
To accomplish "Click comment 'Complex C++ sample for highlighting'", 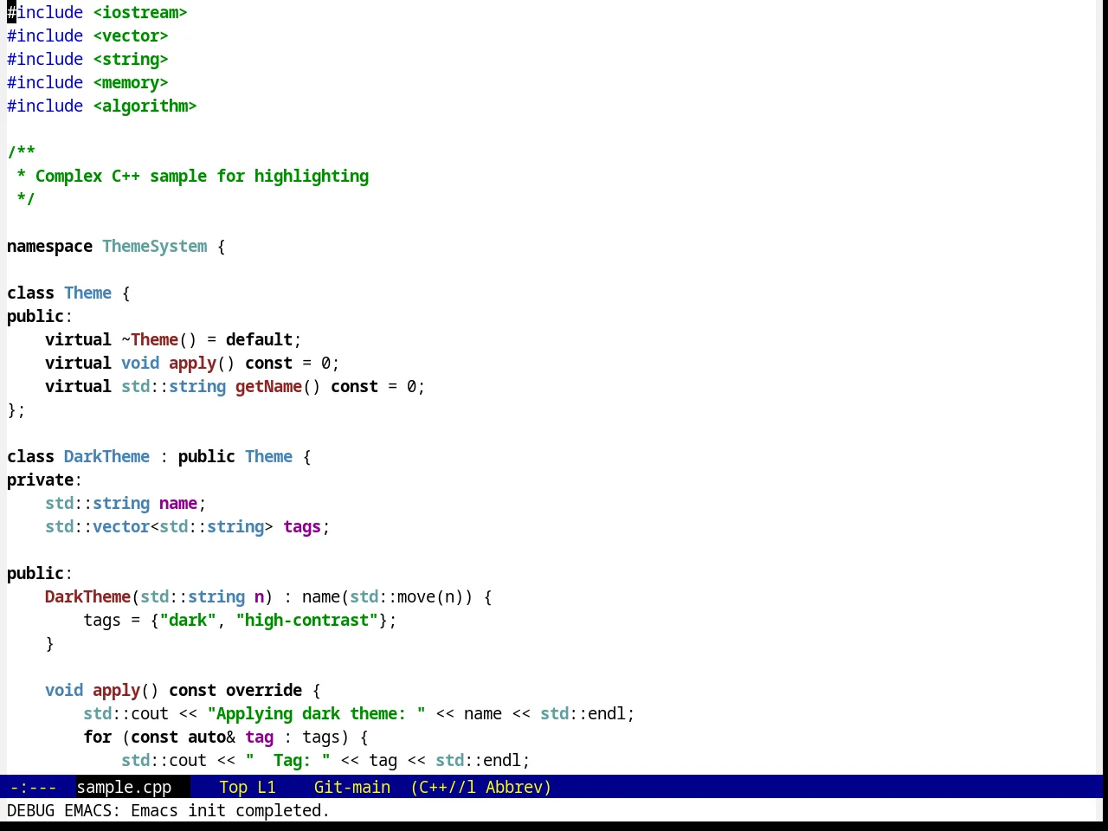I will (x=202, y=176).
